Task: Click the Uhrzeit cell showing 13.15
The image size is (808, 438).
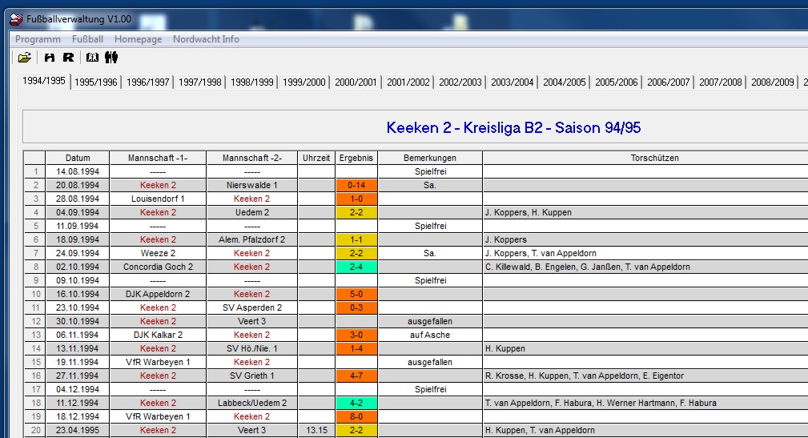Action: [316, 430]
